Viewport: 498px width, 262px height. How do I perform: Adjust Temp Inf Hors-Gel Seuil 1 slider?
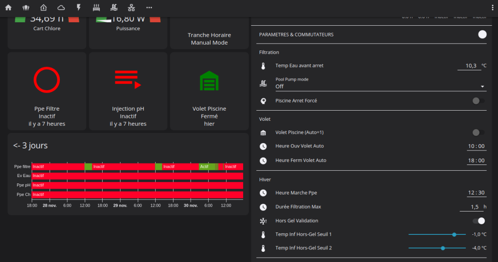pos(437,234)
